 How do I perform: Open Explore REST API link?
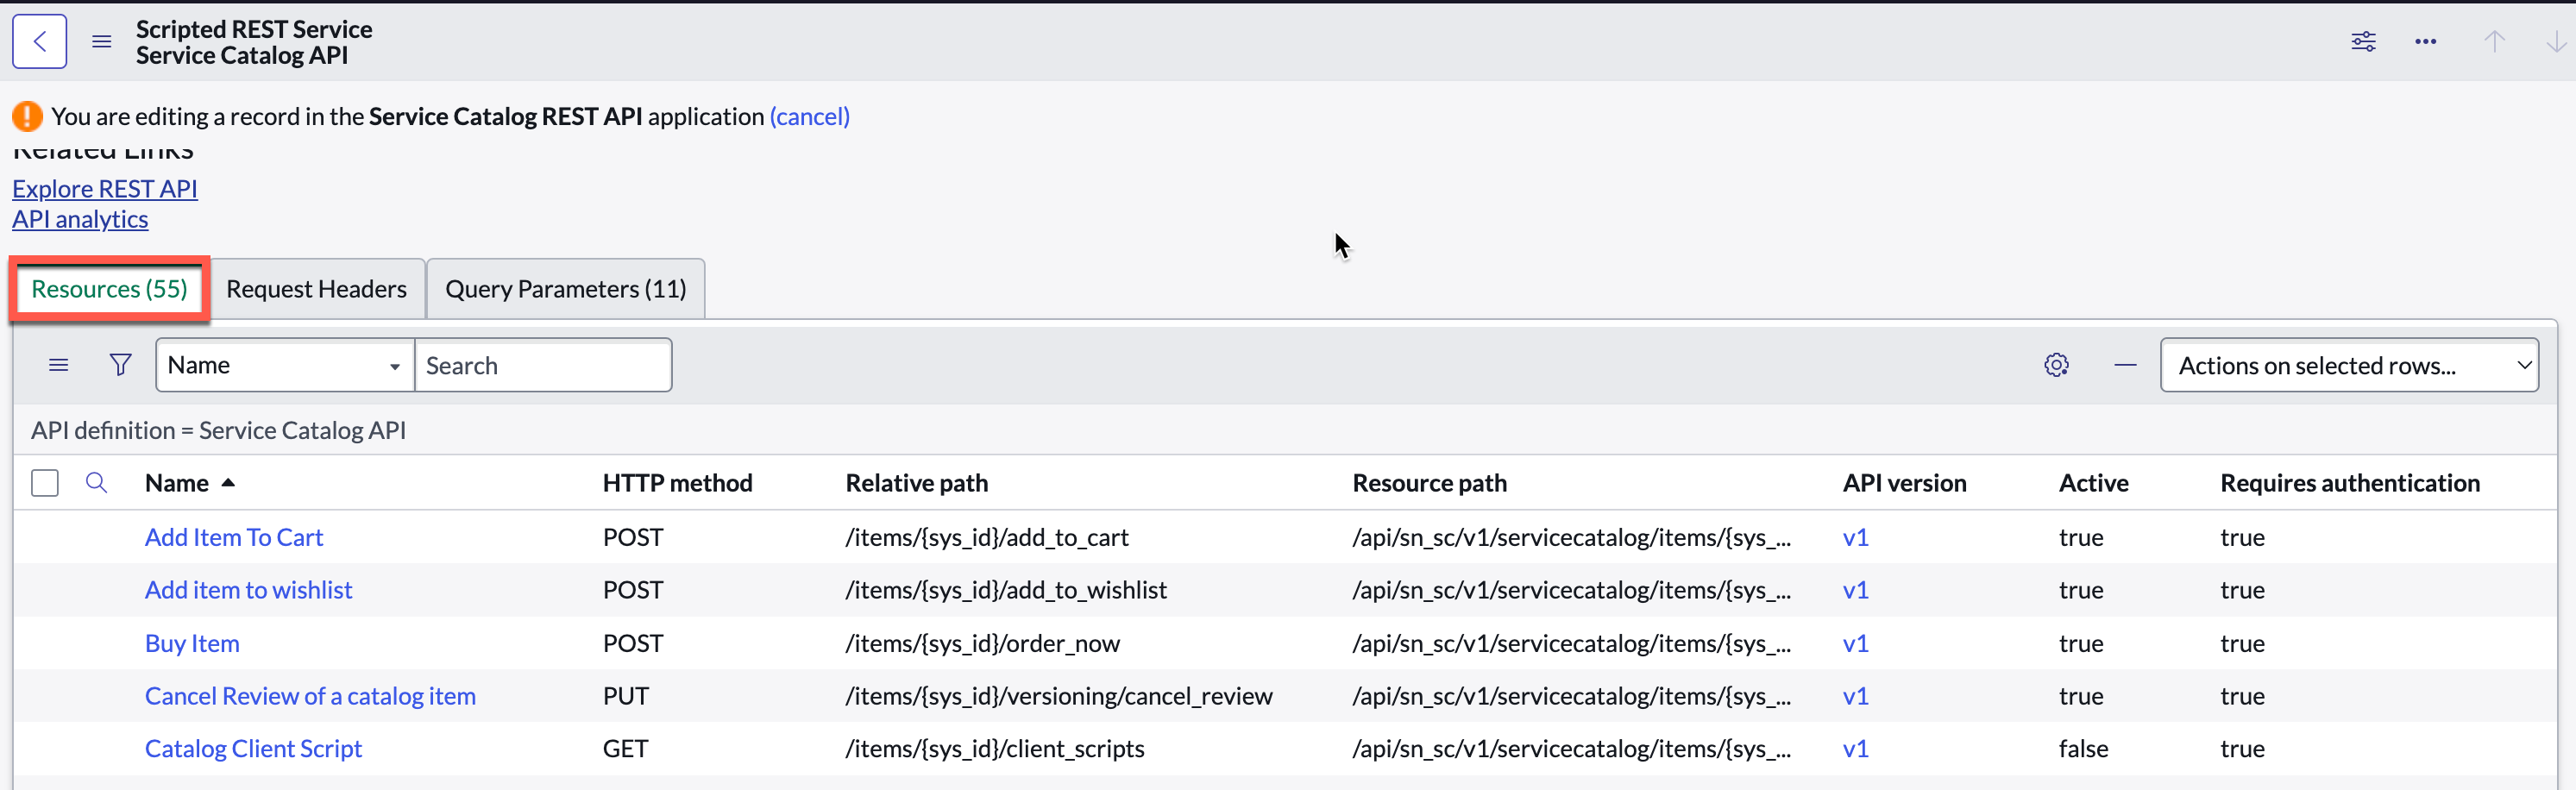[105, 189]
